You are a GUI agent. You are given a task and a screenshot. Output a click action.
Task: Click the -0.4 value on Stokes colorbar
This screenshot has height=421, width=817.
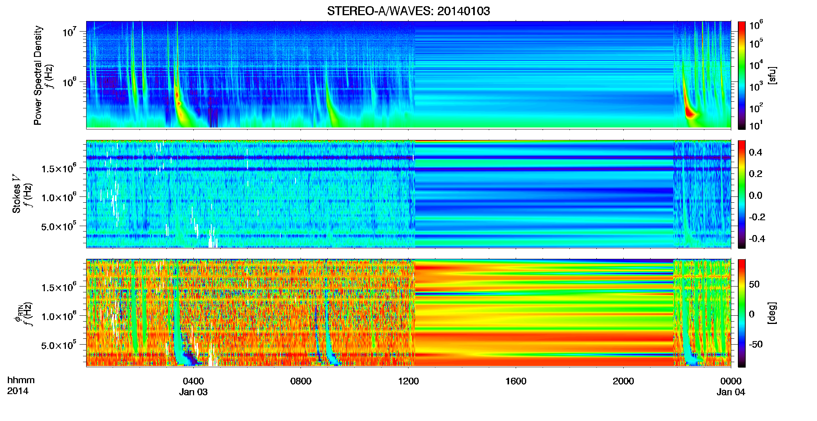click(x=757, y=239)
